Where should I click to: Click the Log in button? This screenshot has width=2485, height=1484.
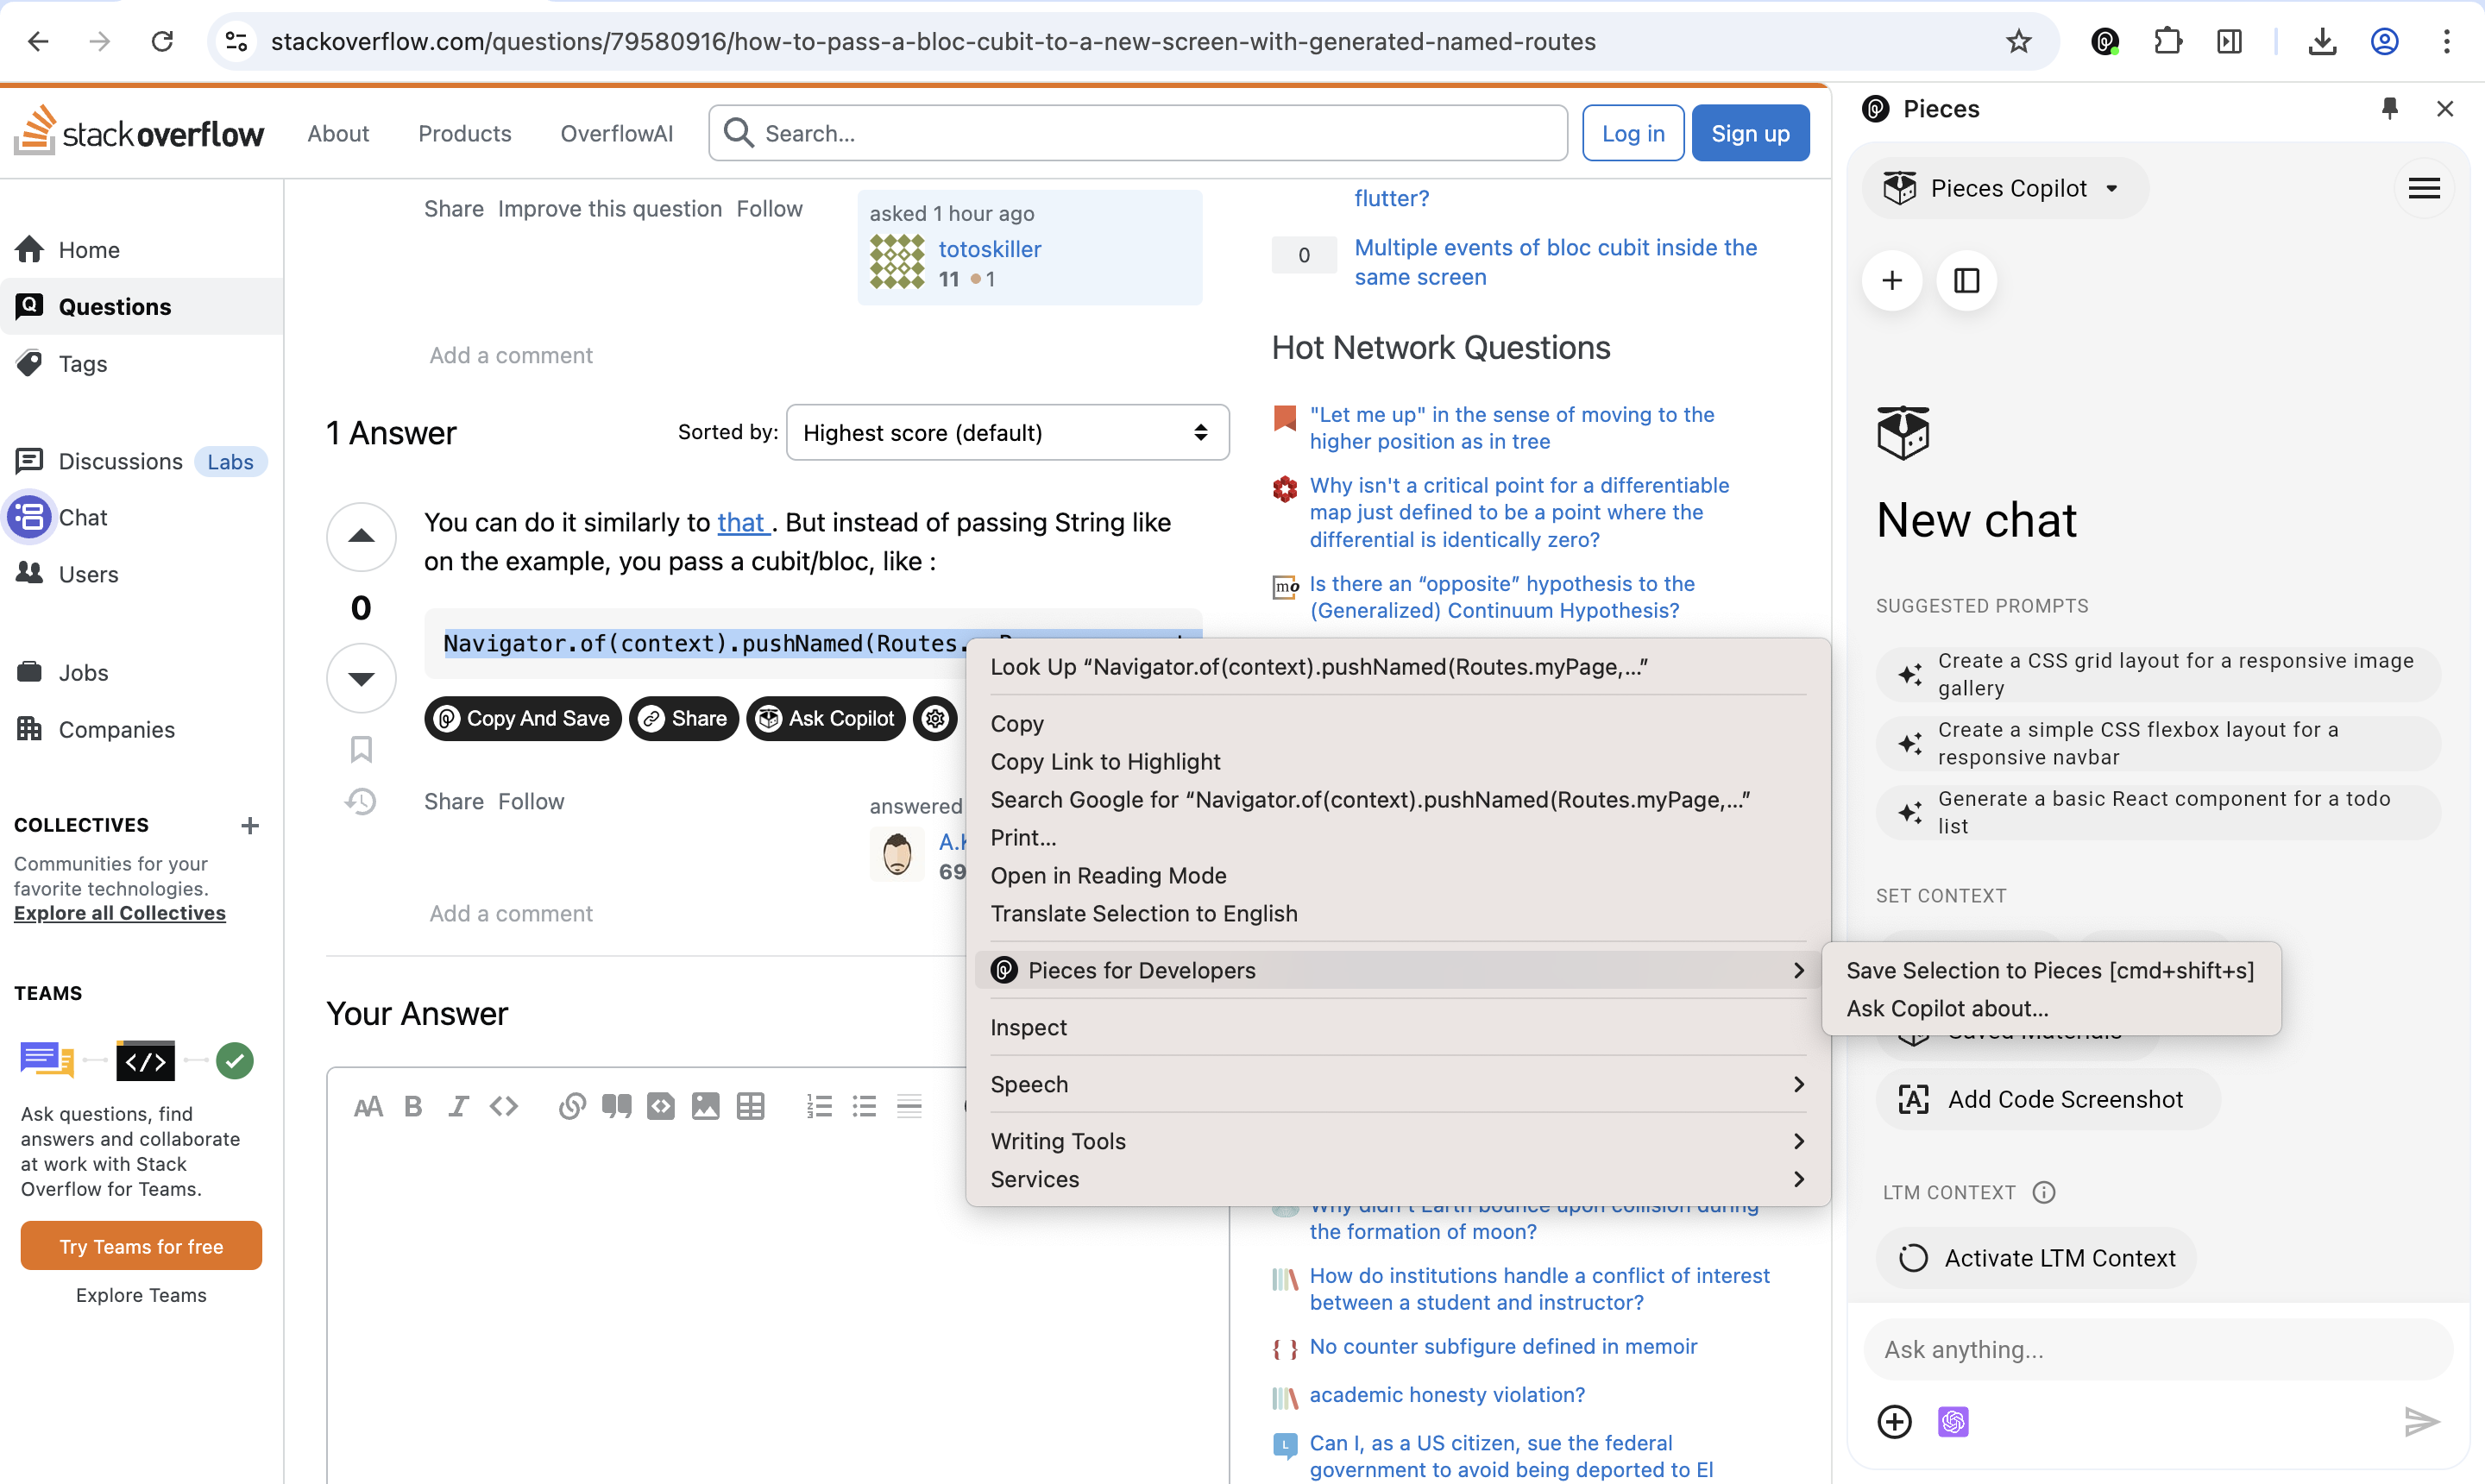(1633, 133)
